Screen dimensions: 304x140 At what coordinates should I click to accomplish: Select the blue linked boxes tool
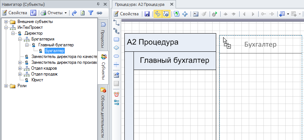116,102
